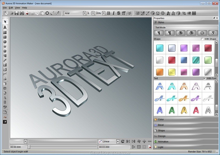
Task: Undock the Properties panel
Action: [x=214, y=18]
